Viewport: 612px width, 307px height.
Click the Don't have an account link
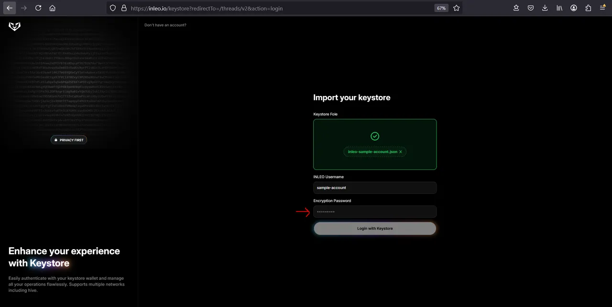pyautogui.click(x=165, y=25)
